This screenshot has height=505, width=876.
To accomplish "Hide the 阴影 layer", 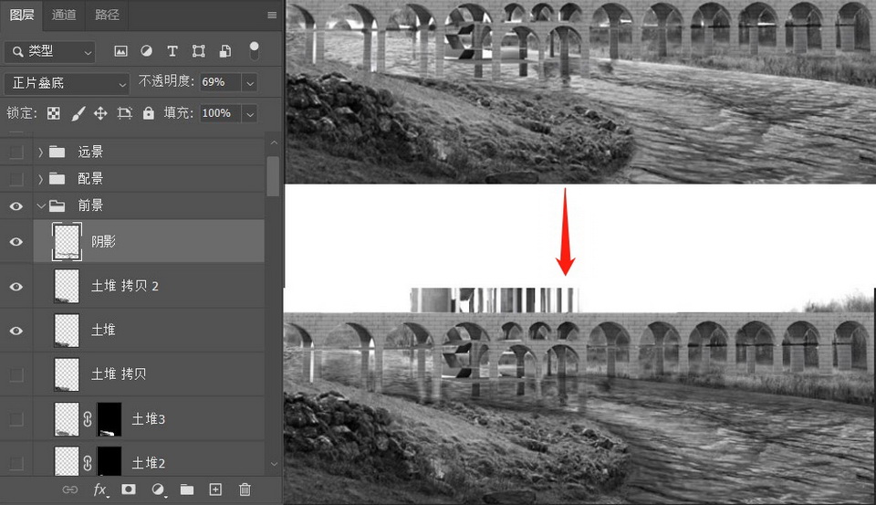I will [16, 241].
